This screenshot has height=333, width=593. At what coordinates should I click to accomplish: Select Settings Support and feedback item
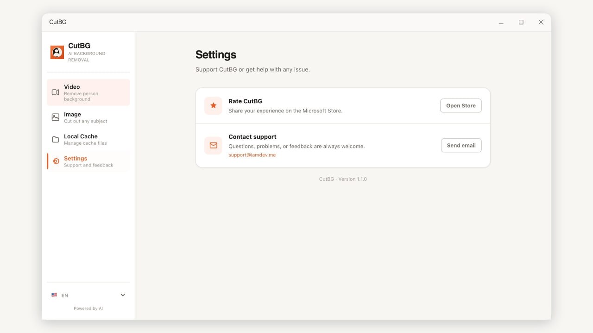(x=88, y=161)
